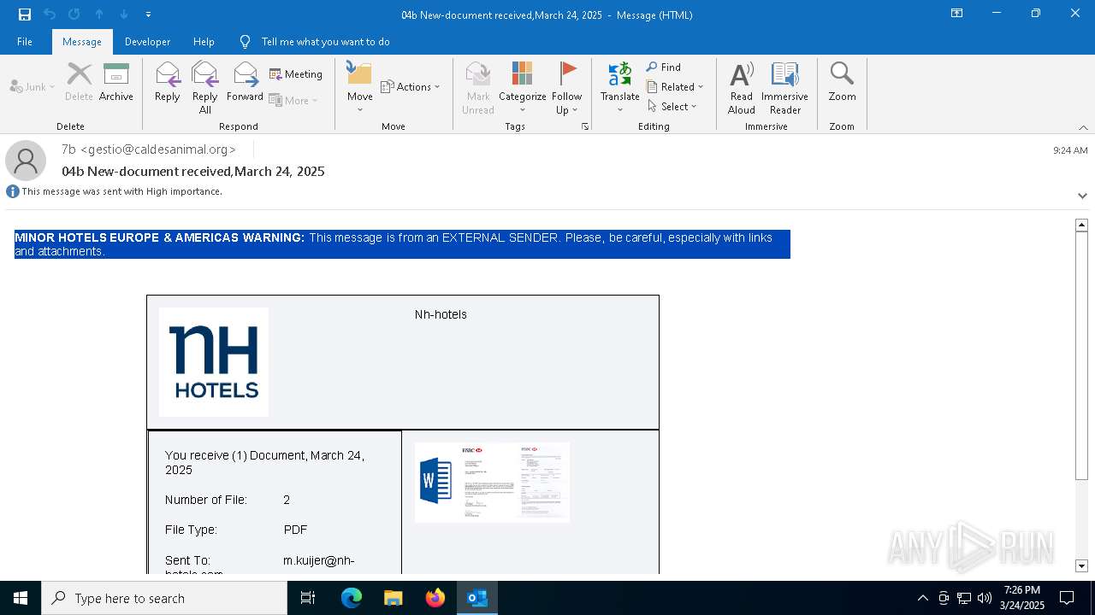Open the Categorize color menu
This screenshot has height=615, width=1095.
click(523, 87)
